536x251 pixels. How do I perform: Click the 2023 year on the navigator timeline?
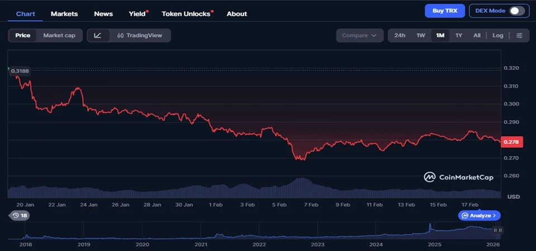click(x=318, y=244)
